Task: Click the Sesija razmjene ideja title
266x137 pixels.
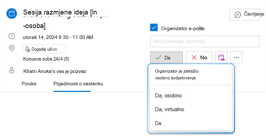Action: [60, 12]
